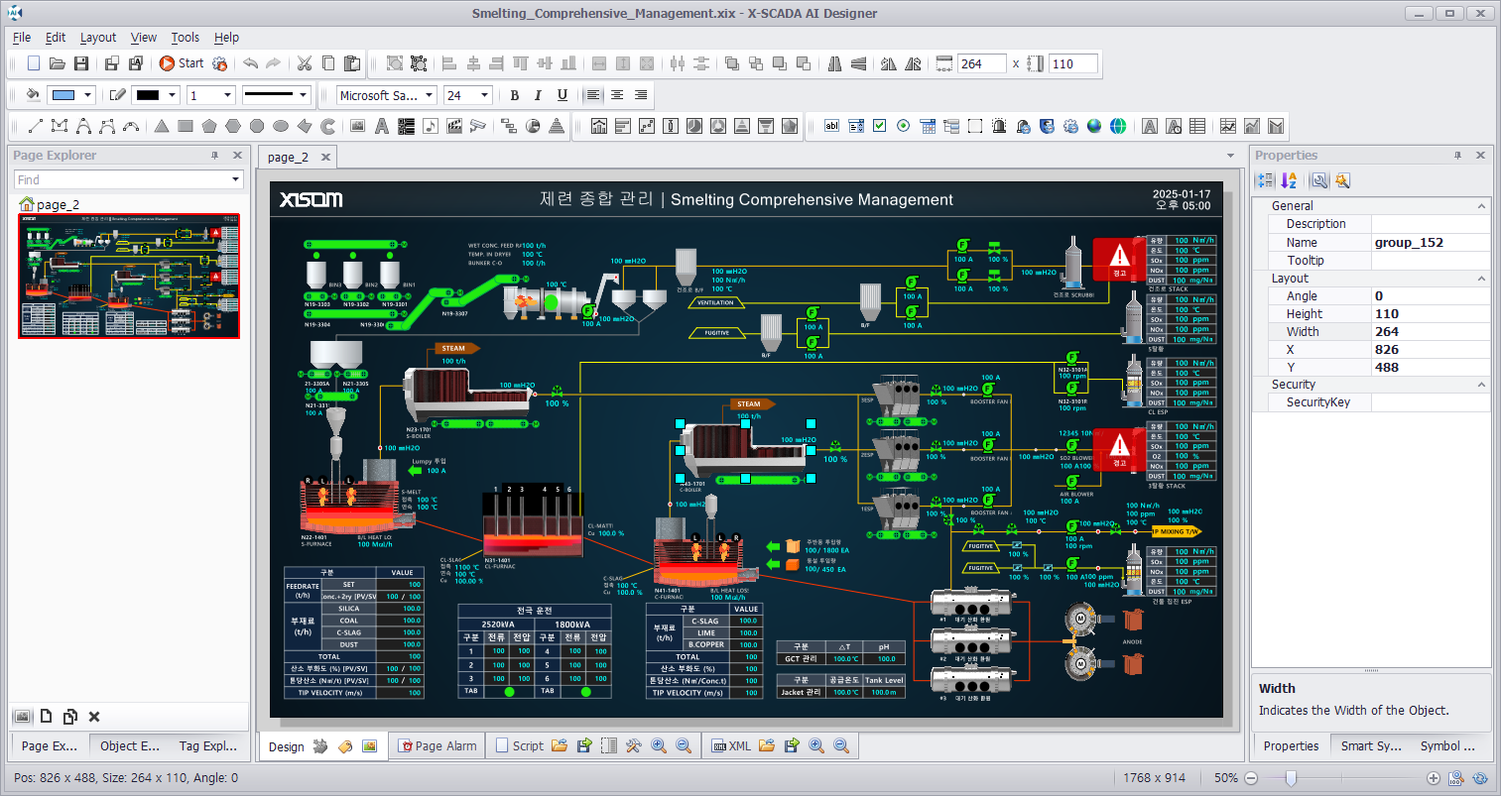Switch to the Smart Symbol tab
This screenshot has width=1501, height=796.
point(1369,745)
